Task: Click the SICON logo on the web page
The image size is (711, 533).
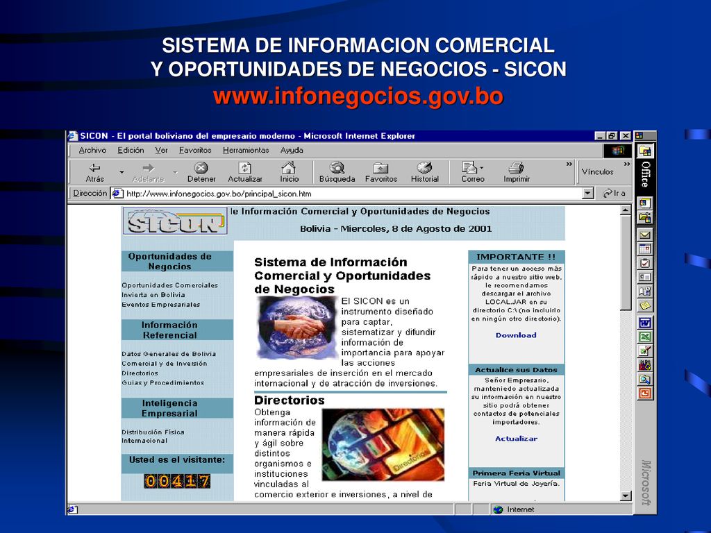Action: 175,221
